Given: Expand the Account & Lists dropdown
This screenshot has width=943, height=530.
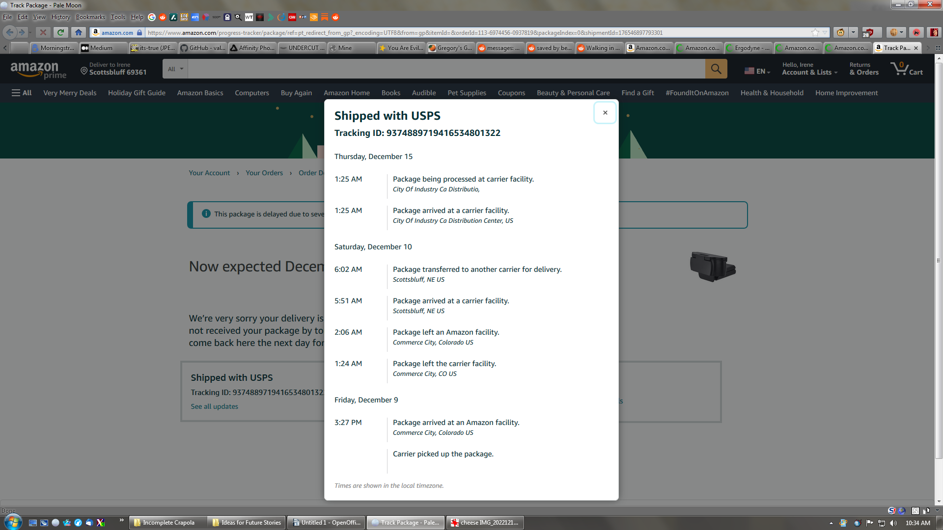Looking at the screenshot, I should [x=809, y=69].
